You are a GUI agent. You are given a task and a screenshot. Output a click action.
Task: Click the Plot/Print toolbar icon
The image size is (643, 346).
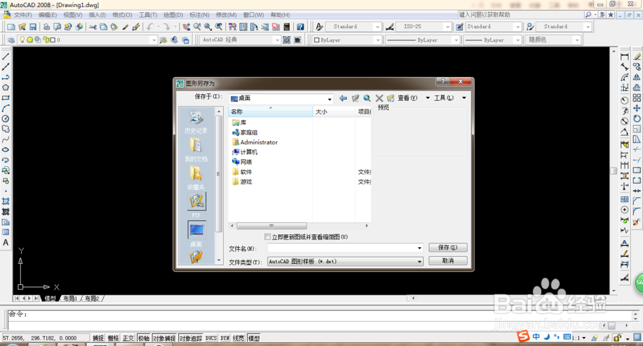tap(47, 26)
